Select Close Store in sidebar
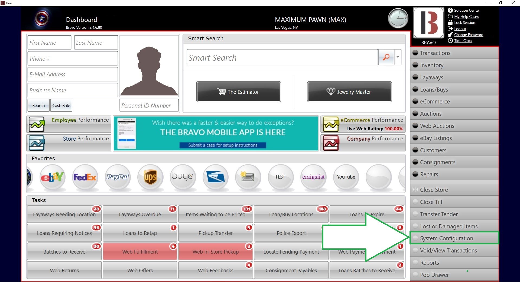520x282 pixels. tap(454, 190)
